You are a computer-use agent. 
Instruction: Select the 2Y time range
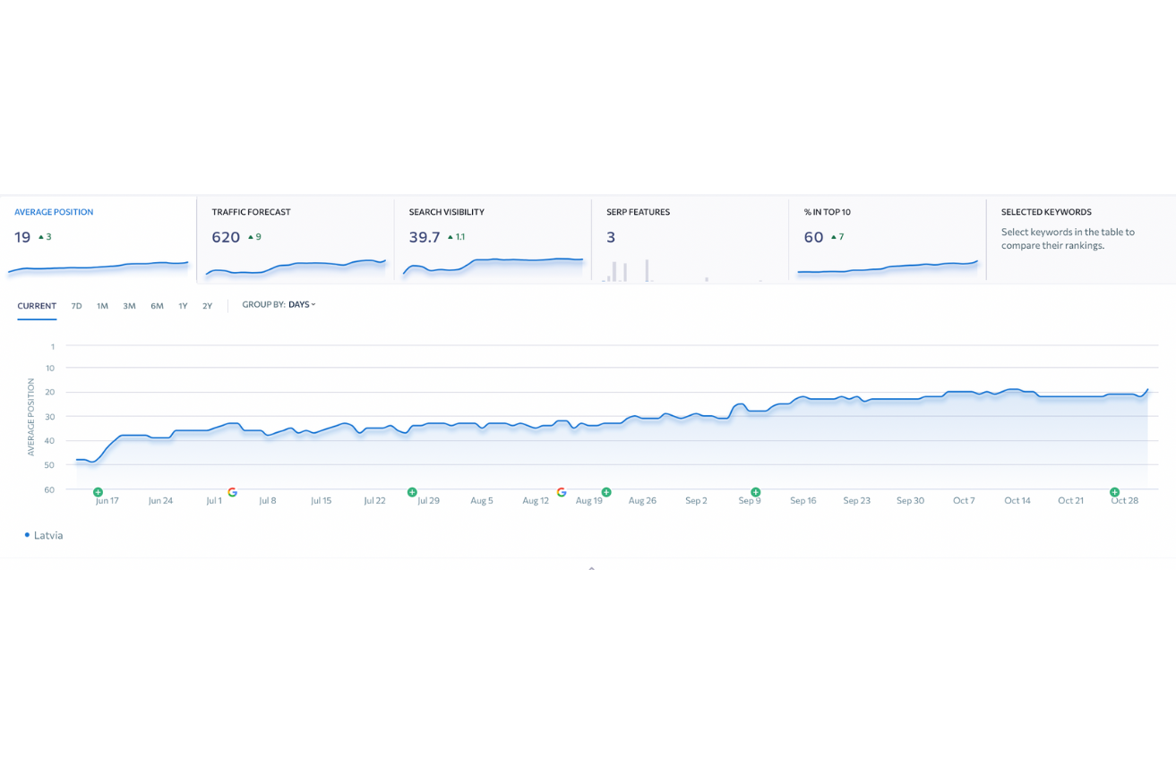coord(207,306)
